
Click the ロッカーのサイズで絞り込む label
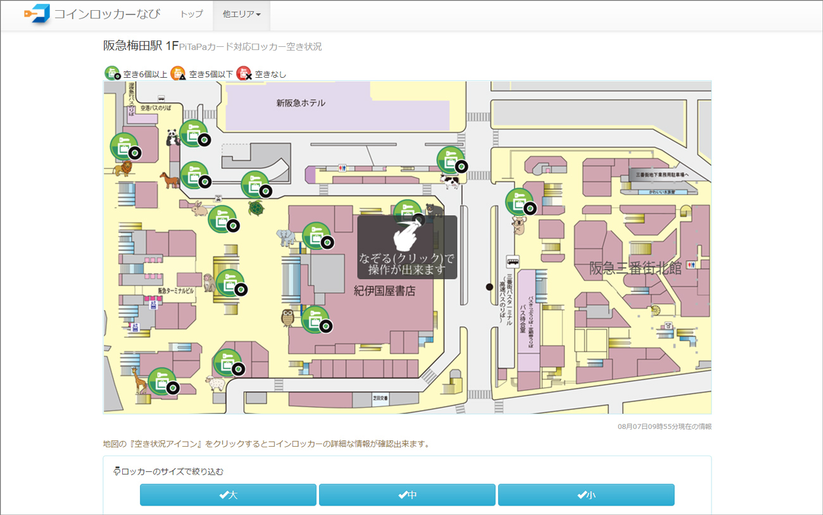(x=172, y=471)
